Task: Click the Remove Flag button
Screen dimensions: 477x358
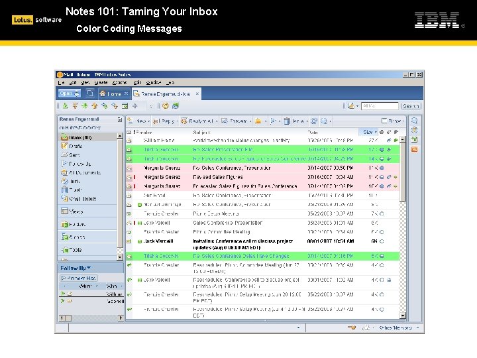Action: tap(79, 278)
